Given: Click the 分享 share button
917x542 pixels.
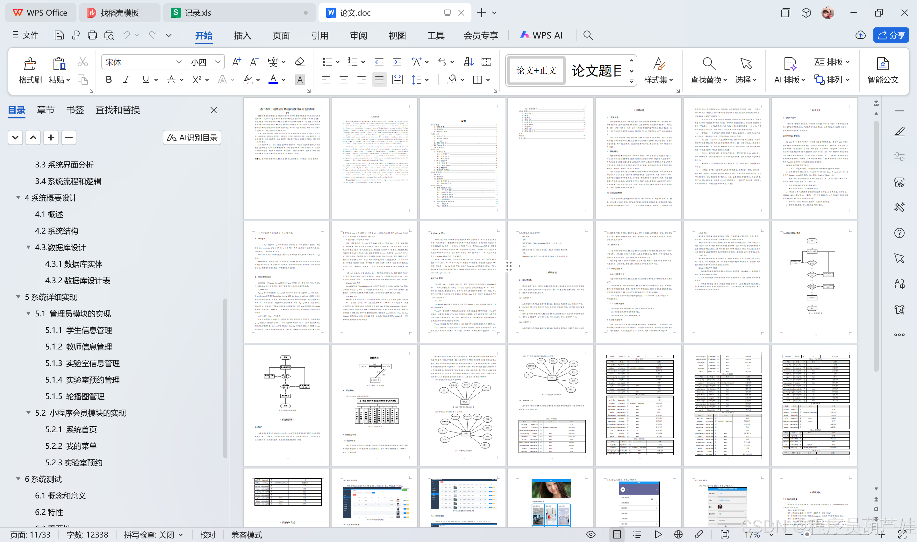Looking at the screenshot, I should point(891,35).
